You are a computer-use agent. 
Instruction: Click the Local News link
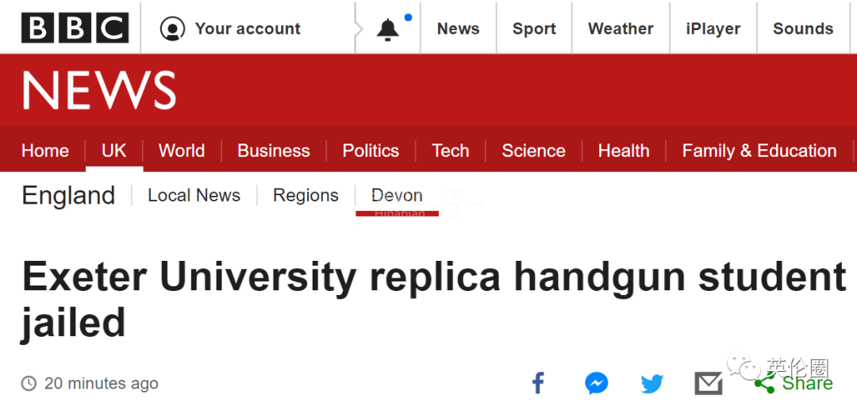point(194,196)
